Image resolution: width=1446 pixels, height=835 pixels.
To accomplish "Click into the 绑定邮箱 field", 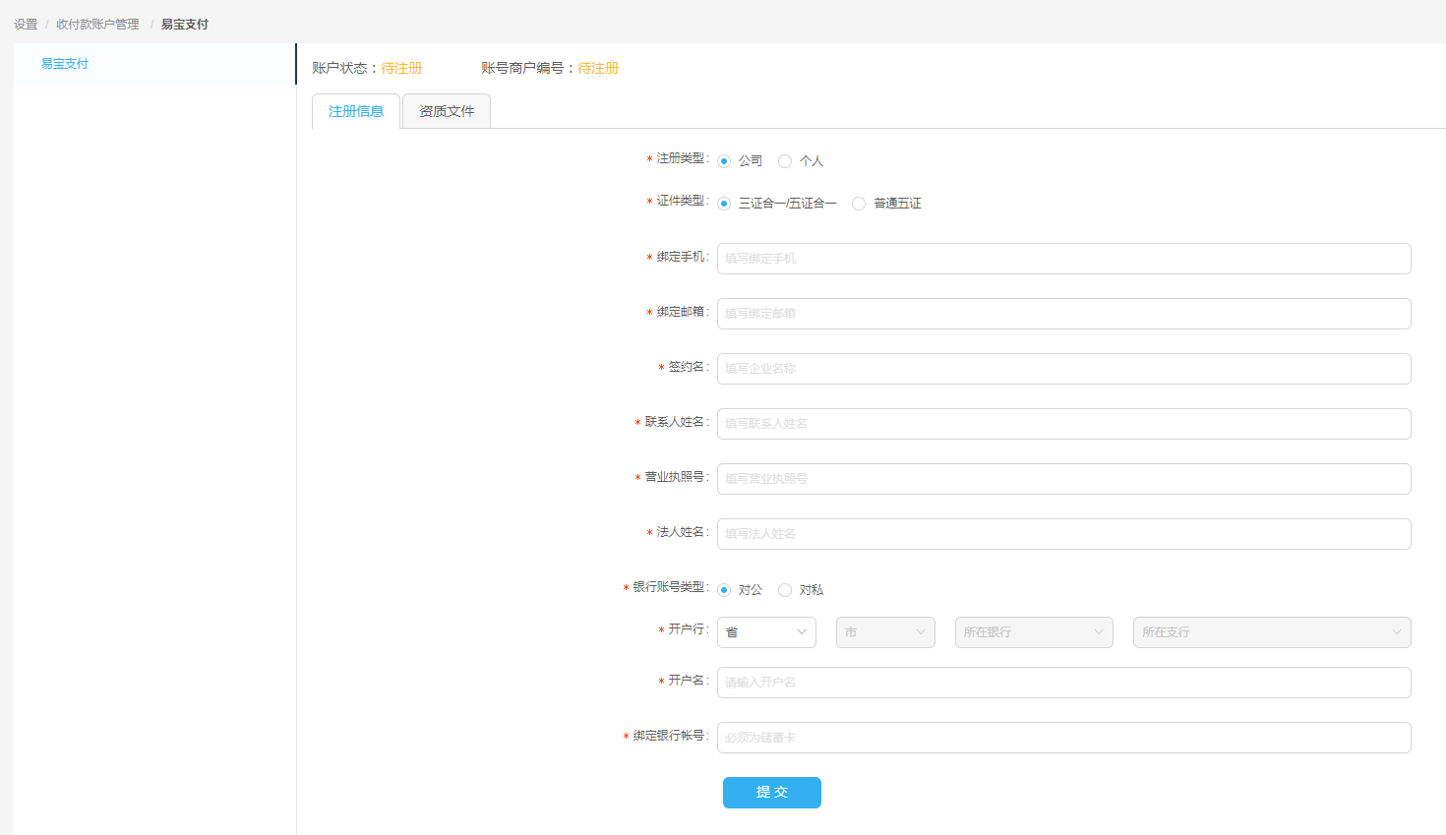I will (x=1063, y=314).
